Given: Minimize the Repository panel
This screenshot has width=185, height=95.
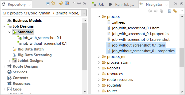Looking at the screenshot, I should pos(79,3).
